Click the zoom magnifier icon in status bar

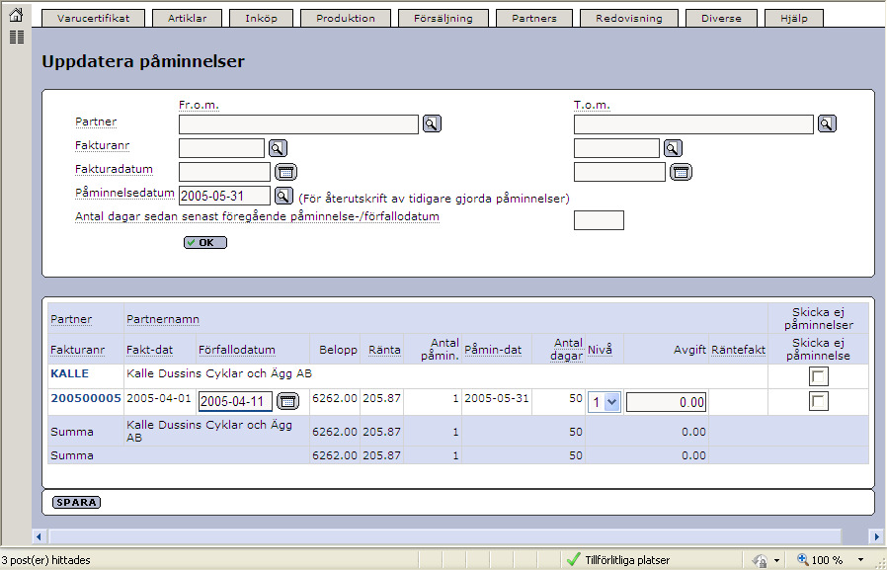tap(803, 559)
